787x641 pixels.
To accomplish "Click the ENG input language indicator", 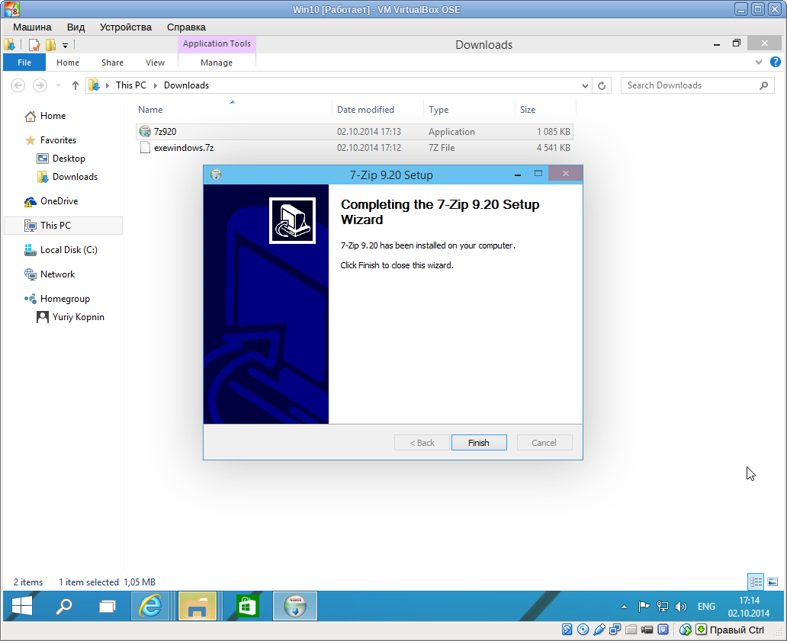I will click(x=706, y=607).
